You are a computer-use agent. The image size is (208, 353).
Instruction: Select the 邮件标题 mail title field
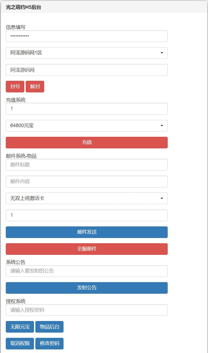(87, 165)
